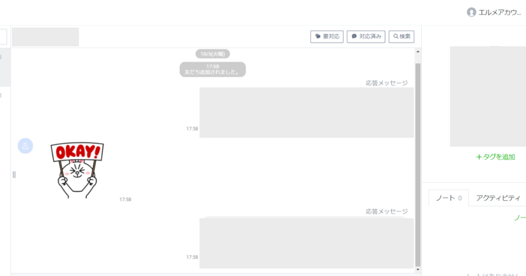Image resolution: width=526 pixels, height=276 pixels.
Task: Click the 要対応 button
Action: tap(327, 36)
